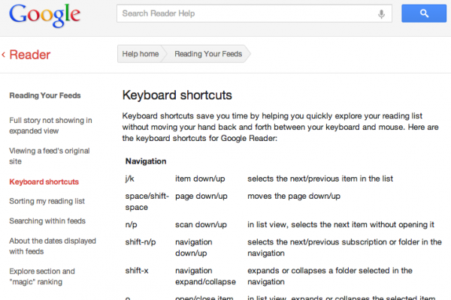Click the shift-n/p shortcut cell

(141, 242)
